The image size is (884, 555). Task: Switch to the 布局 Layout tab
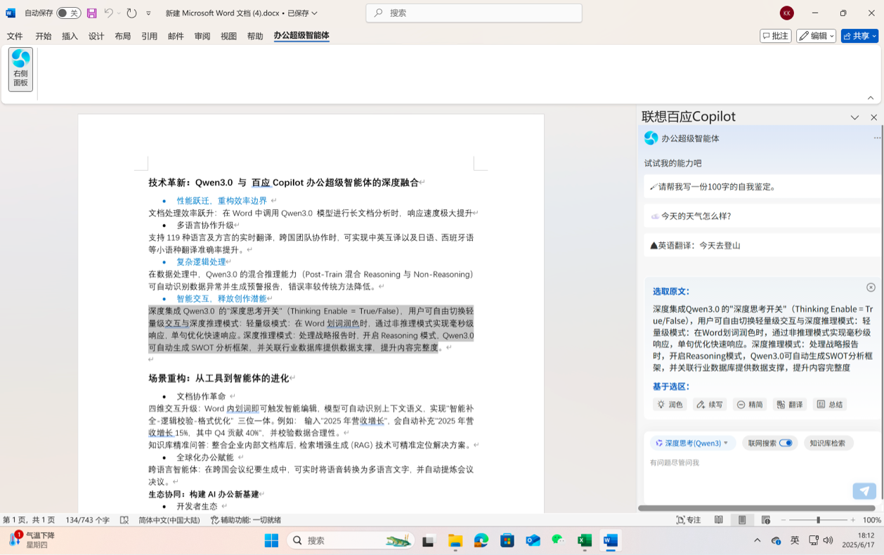tap(123, 36)
